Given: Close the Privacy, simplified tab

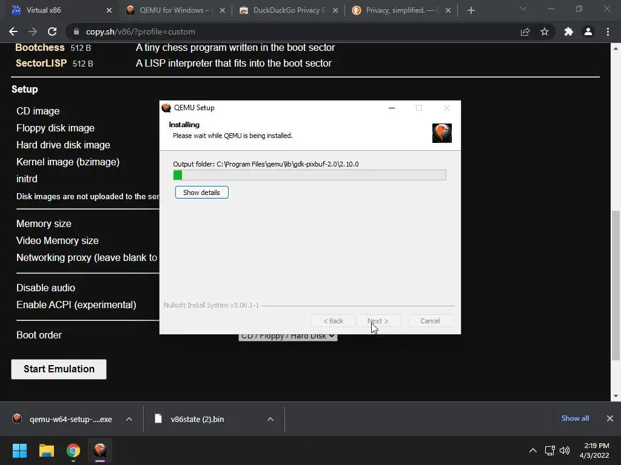Looking at the screenshot, I should coord(448,10).
